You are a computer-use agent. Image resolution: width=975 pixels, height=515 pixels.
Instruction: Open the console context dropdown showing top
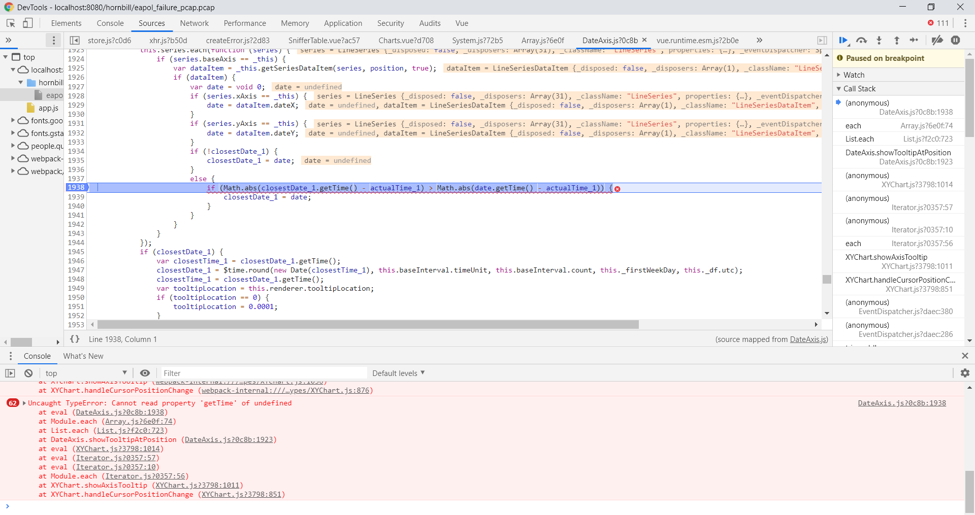point(86,373)
